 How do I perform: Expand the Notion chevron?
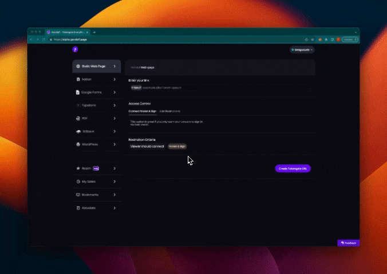[114, 79]
